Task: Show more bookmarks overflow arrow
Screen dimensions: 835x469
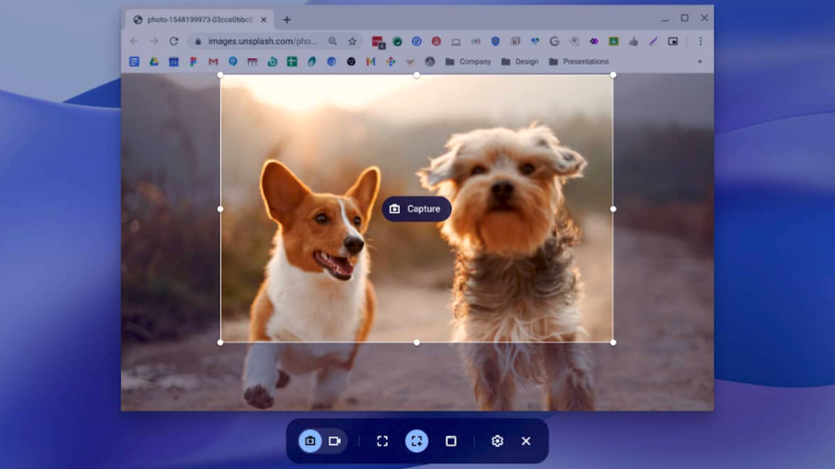Action: point(700,62)
